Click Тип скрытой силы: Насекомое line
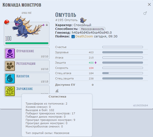Viewport: 153px width, 137px height. pos(47,133)
